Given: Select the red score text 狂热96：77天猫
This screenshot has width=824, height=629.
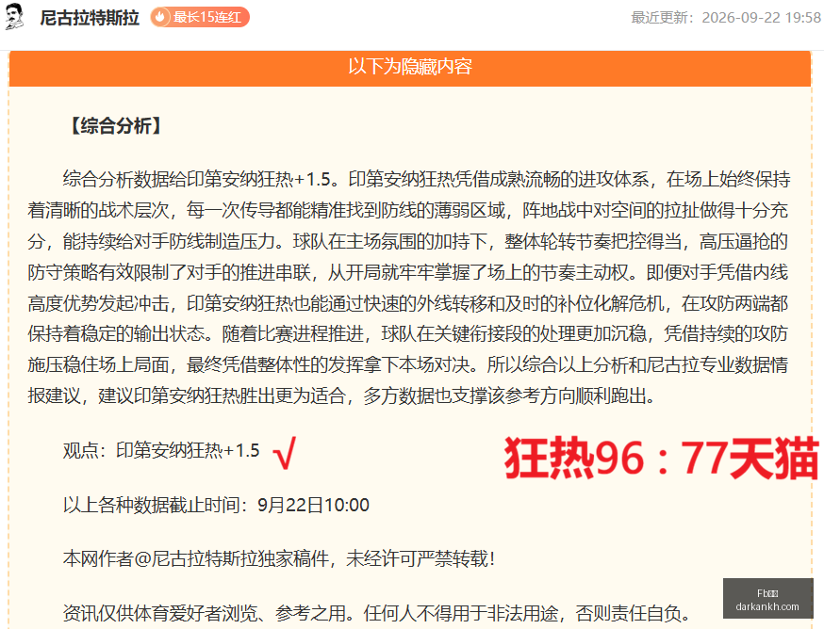Looking at the screenshot, I should pyautogui.click(x=661, y=458).
